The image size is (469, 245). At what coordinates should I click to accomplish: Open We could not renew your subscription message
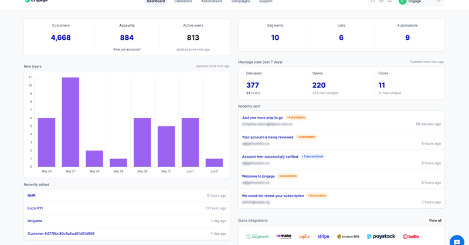pos(273,196)
